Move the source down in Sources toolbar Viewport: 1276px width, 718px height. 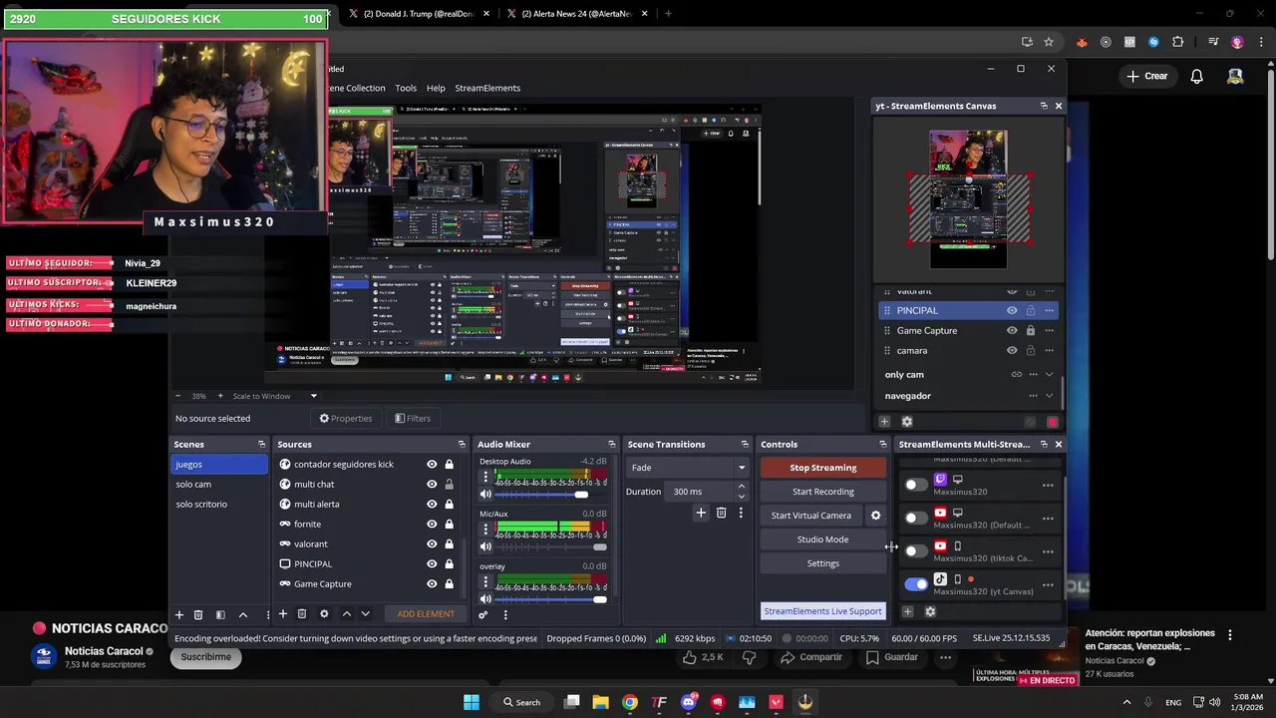(x=365, y=613)
